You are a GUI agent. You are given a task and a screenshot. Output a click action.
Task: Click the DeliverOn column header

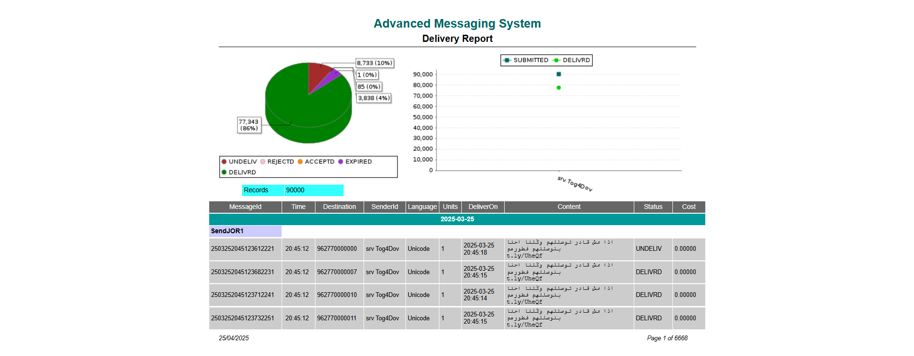(483, 207)
